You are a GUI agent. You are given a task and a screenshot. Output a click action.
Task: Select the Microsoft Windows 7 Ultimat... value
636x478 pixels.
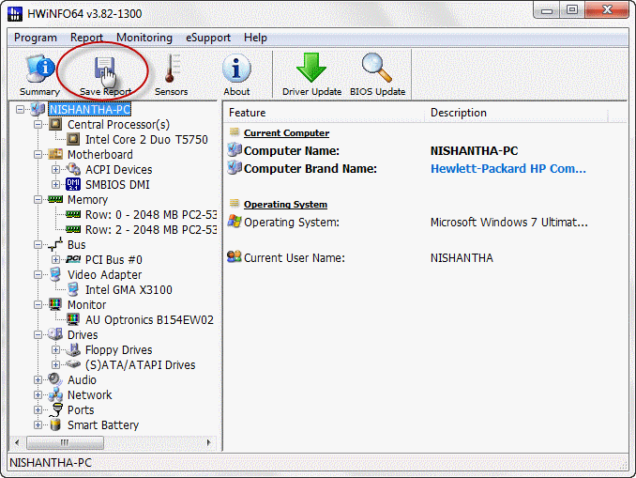pos(509,223)
